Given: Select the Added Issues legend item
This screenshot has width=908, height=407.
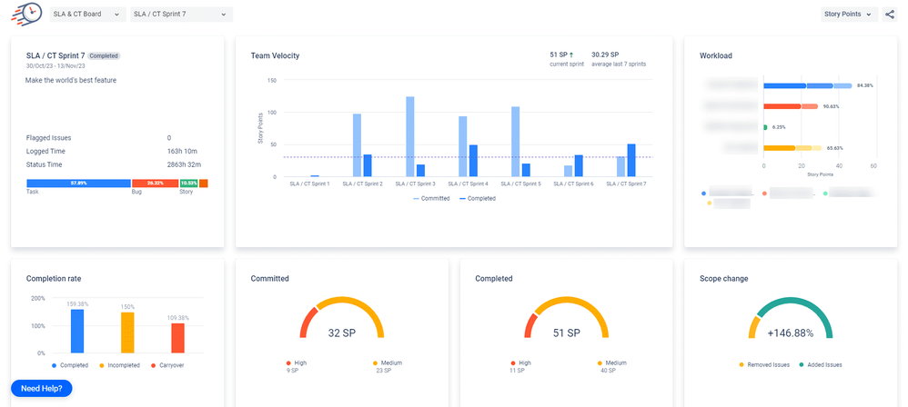Looking at the screenshot, I should [x=821, y=365].
